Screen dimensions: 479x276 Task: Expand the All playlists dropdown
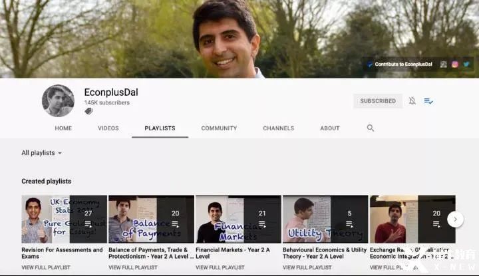pos(41,153)
